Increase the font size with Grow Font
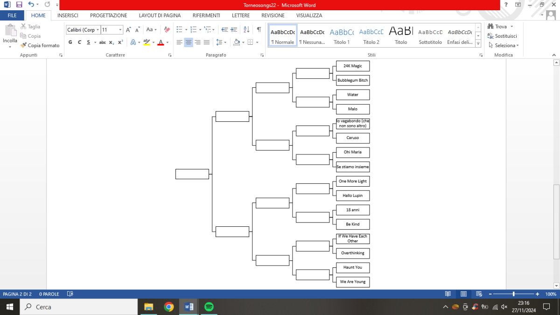The height and width of the screenshot is (315, 560). coord(128,29)
